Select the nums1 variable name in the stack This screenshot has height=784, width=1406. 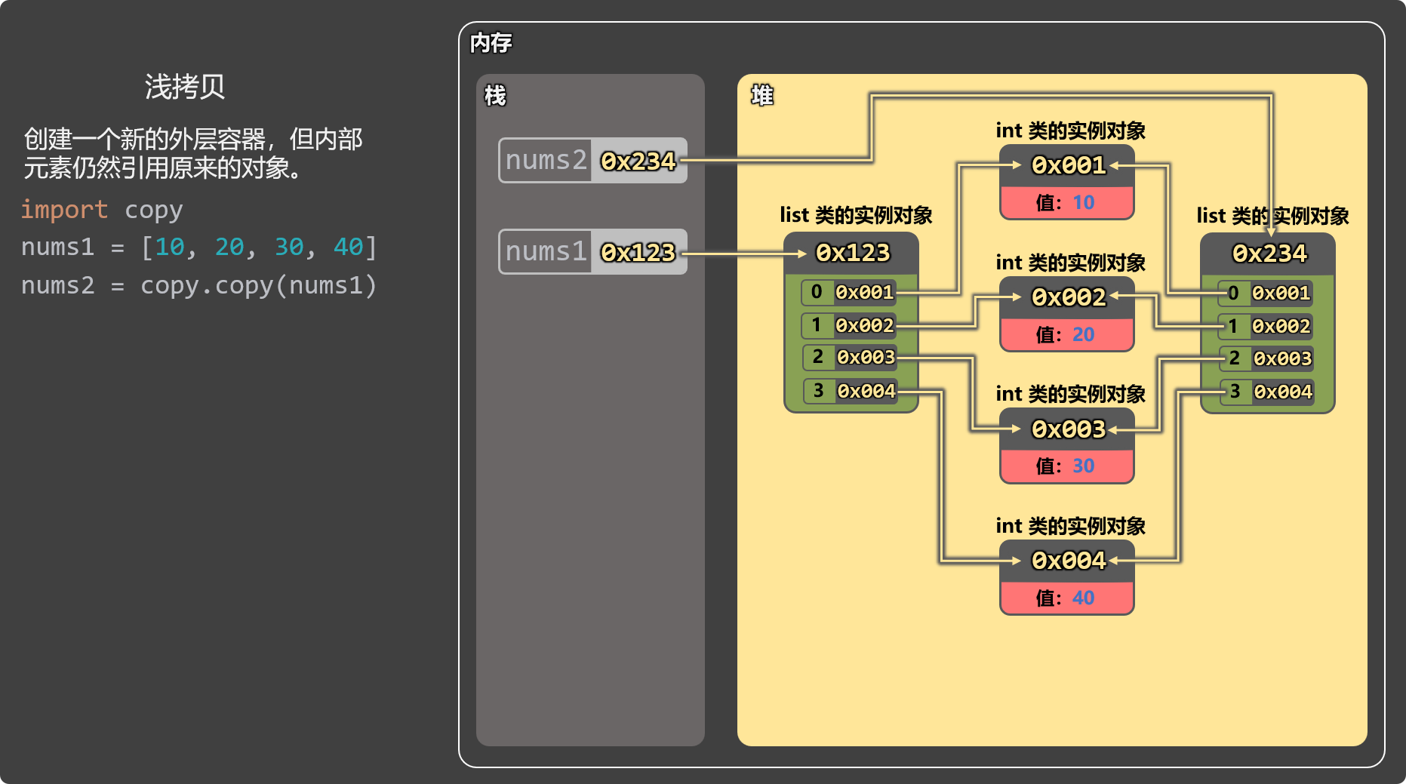pyautogui.click(x=546, y=251)
